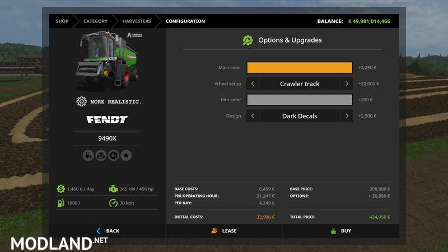This screenshot has width=448, height=252.
Task: Click the first round feature icon under 9490X
Action: pos(88,156)
